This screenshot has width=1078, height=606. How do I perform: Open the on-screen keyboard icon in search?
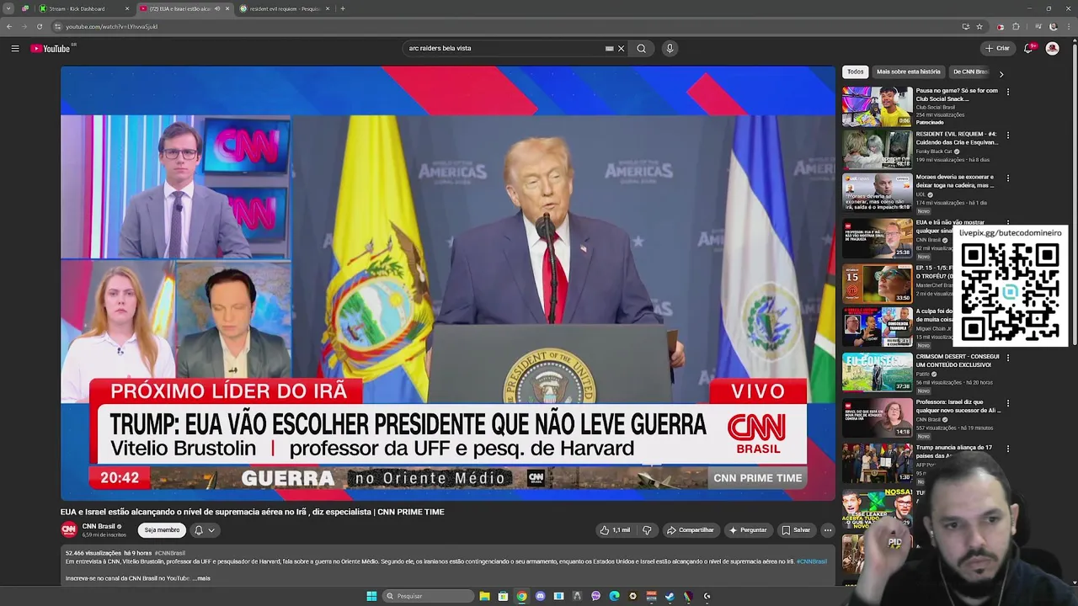click(610, 48)
